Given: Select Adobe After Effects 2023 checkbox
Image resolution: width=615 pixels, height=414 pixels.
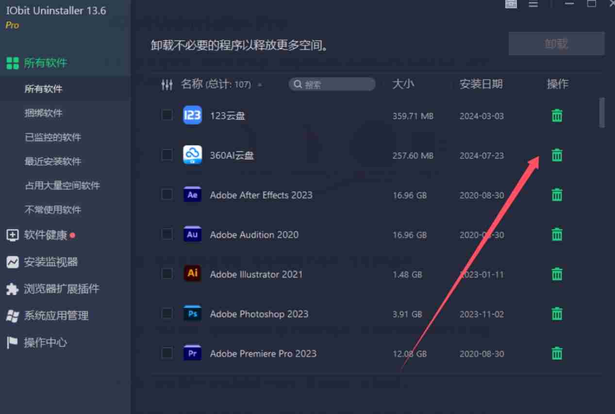Looking at the screenshot, I should click(167, 195).
